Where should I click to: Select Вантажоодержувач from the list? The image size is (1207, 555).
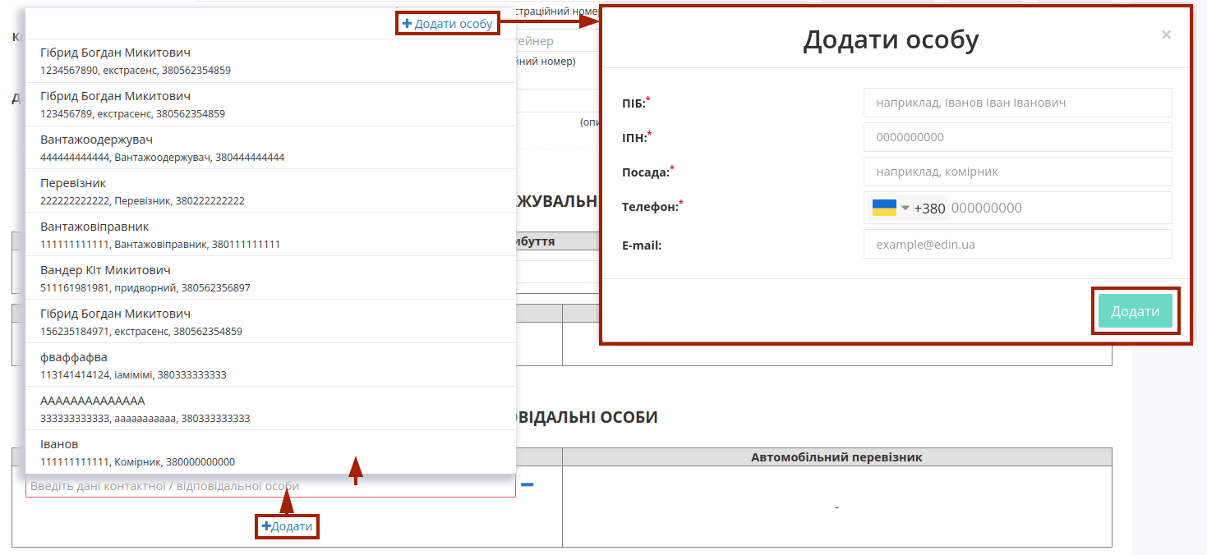pyautogui.click(x=270, y=148)
